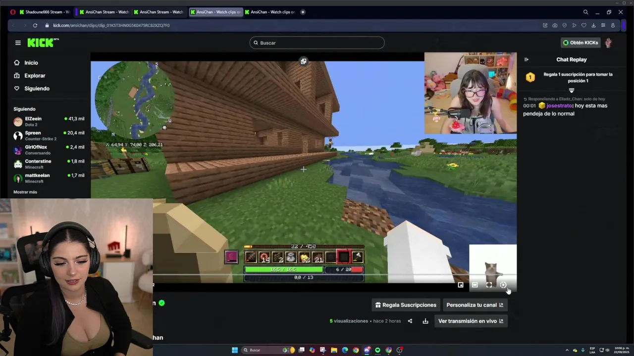The image size is (634, 356).
Task: Open ElZeein channel in following list
Action: click(49, 122)
